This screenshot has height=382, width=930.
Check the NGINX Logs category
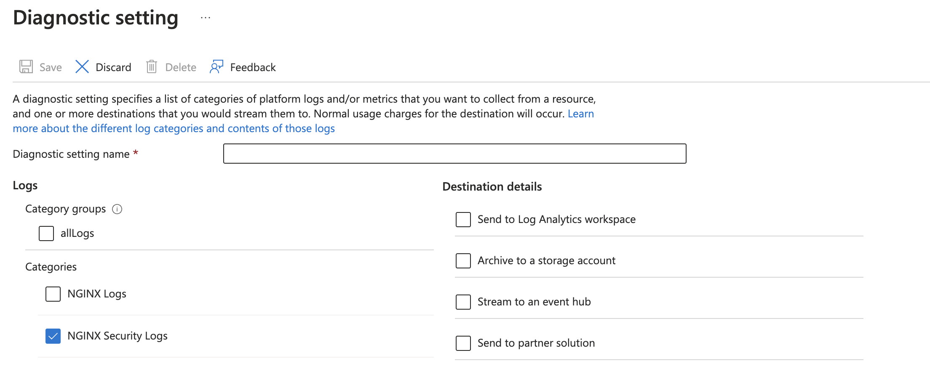click(52, 294)
